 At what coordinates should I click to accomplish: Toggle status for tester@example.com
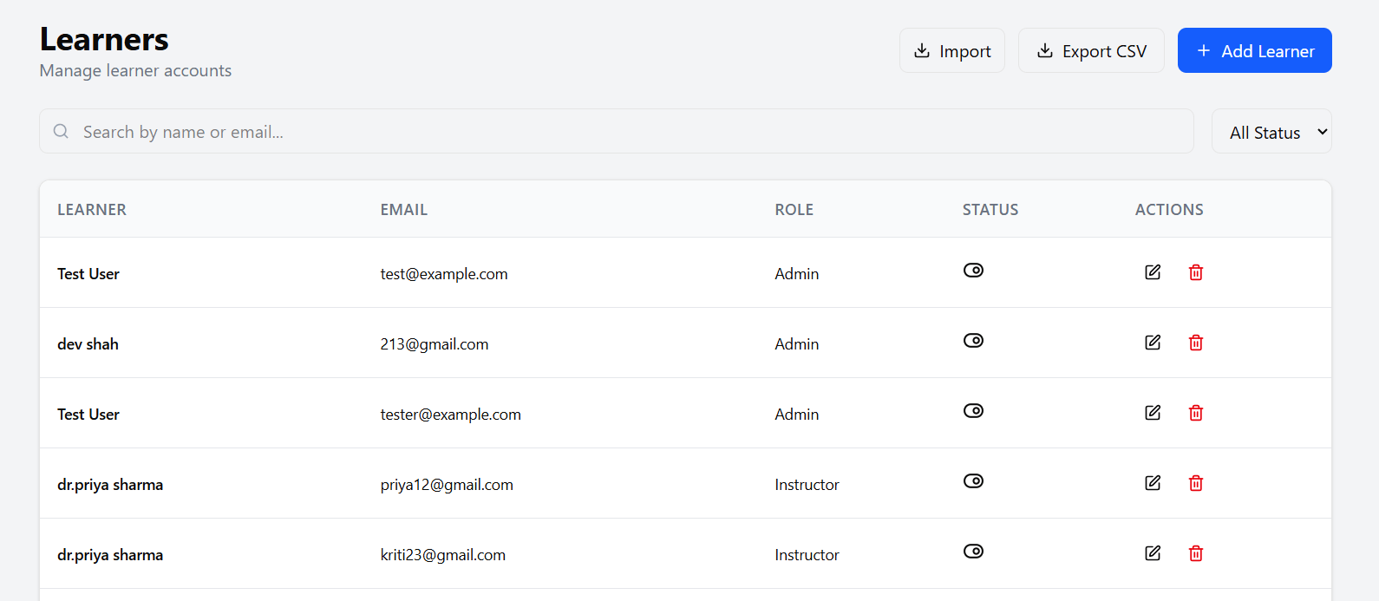973,411
